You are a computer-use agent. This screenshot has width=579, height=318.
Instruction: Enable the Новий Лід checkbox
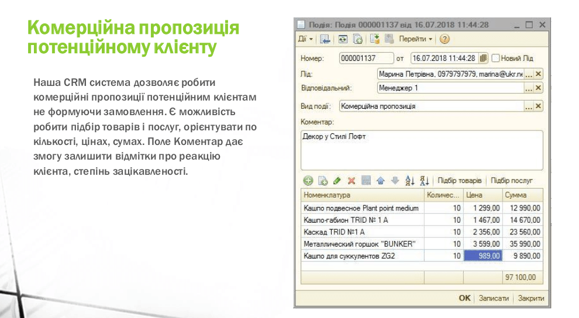coord(496,58)
